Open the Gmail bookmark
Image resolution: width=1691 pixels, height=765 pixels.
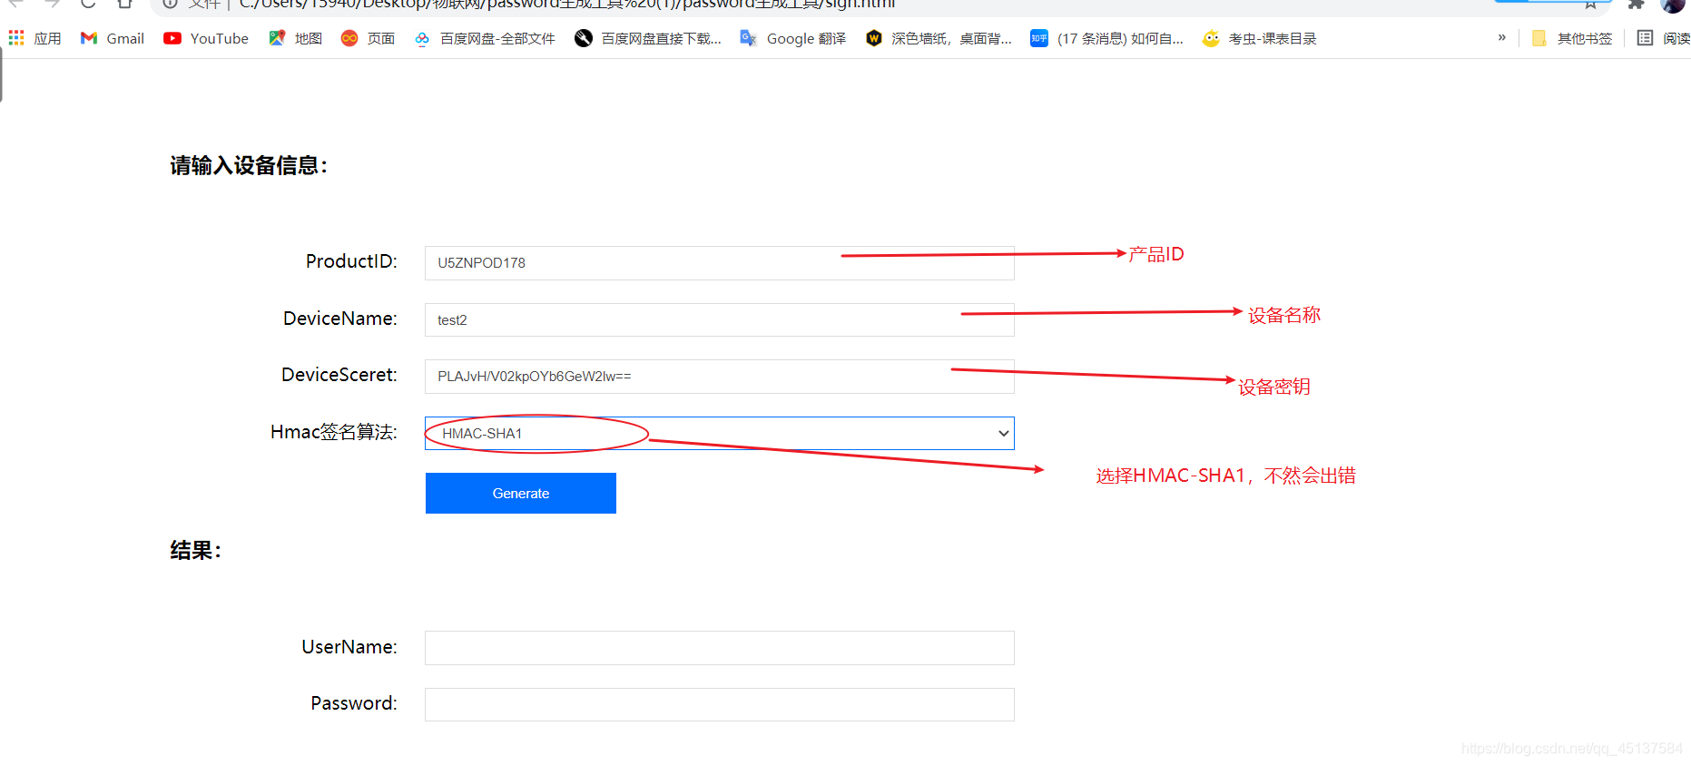pyautogui.click(x=113, y=38)
